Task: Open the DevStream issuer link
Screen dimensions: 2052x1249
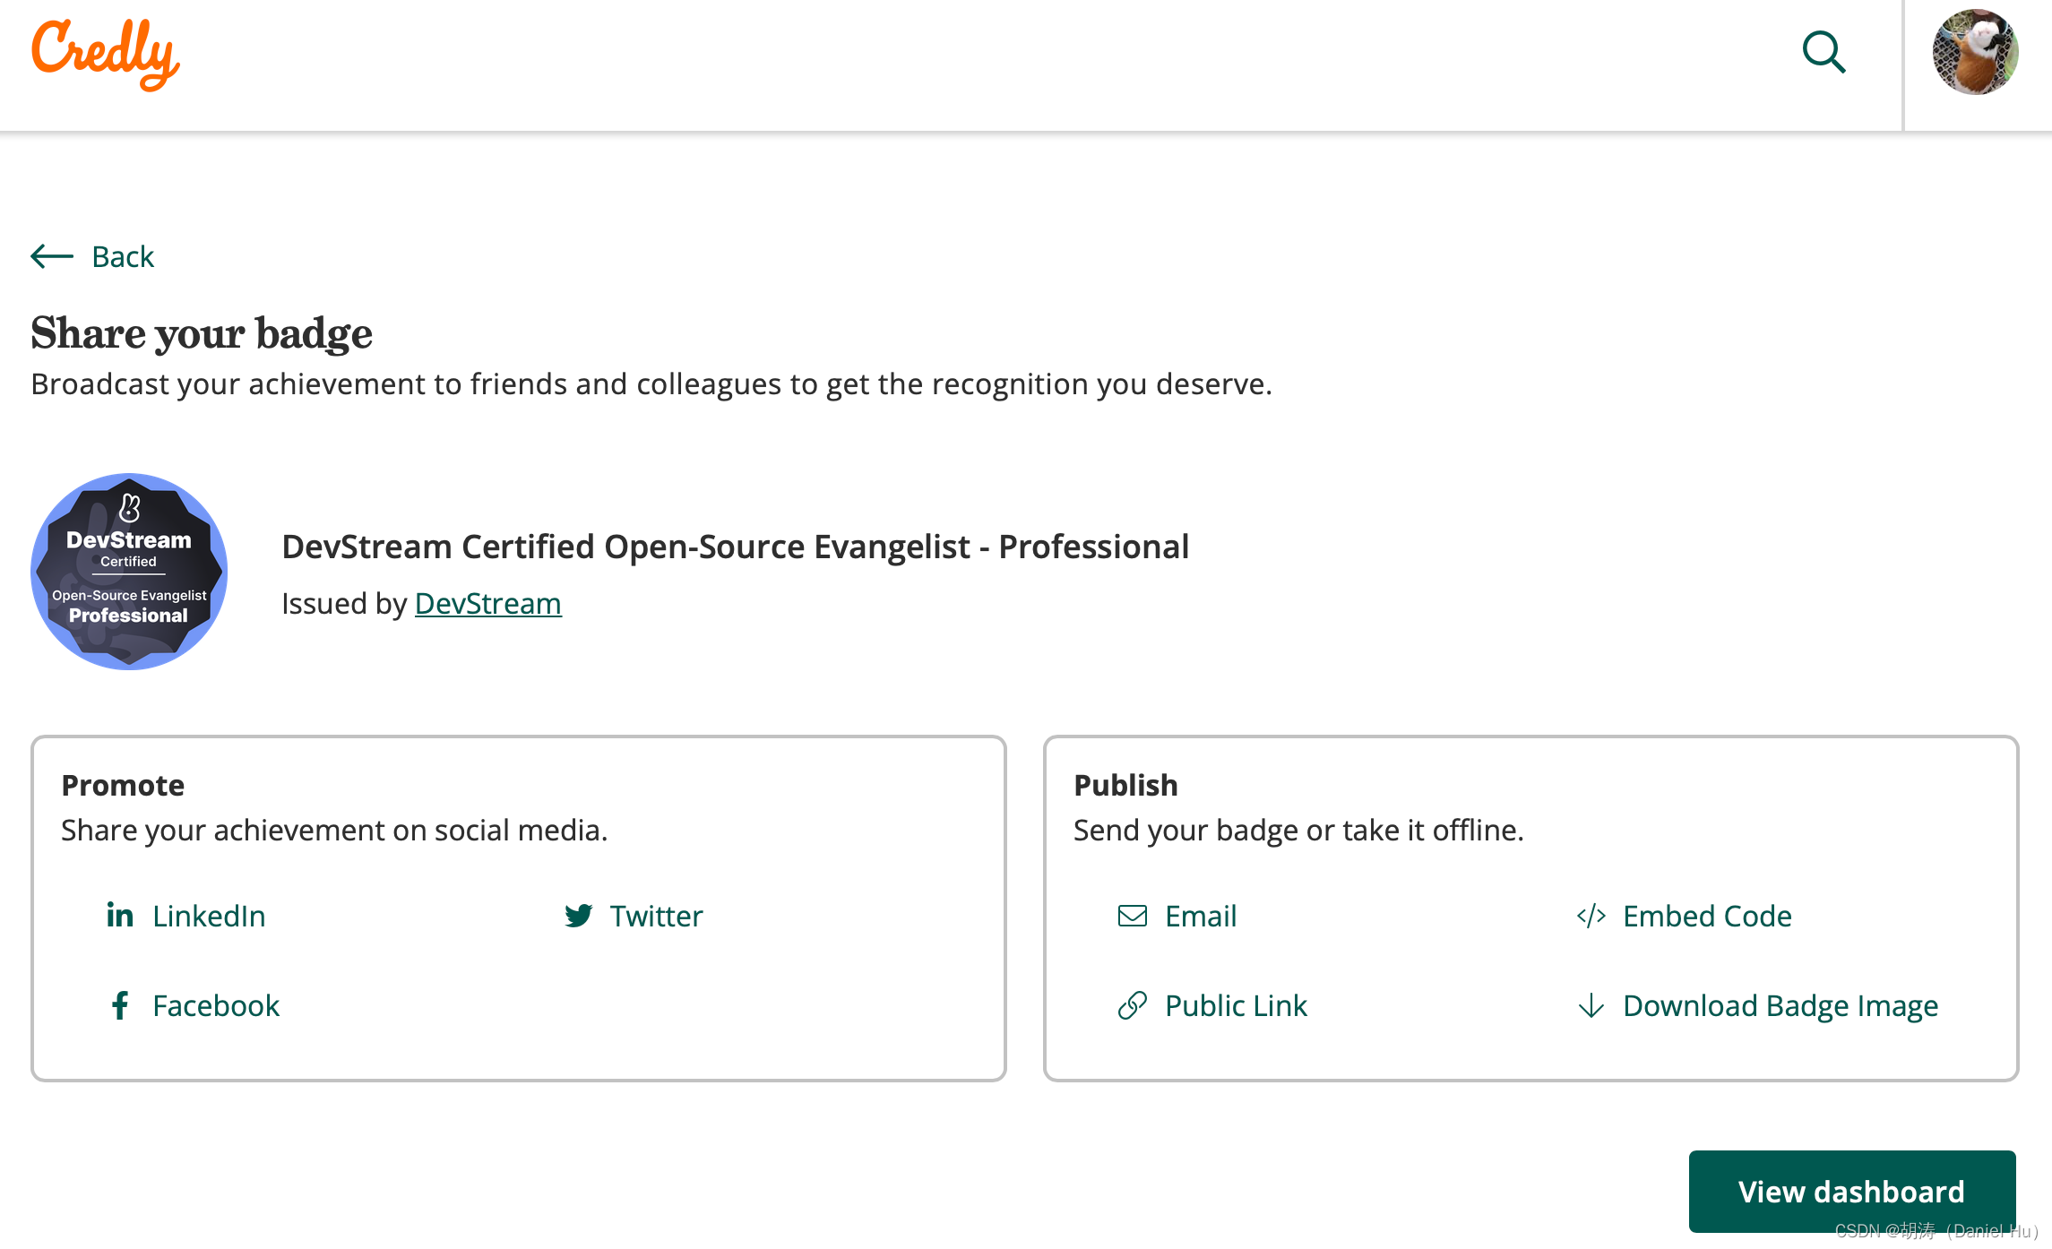Action: coord(487,603)
